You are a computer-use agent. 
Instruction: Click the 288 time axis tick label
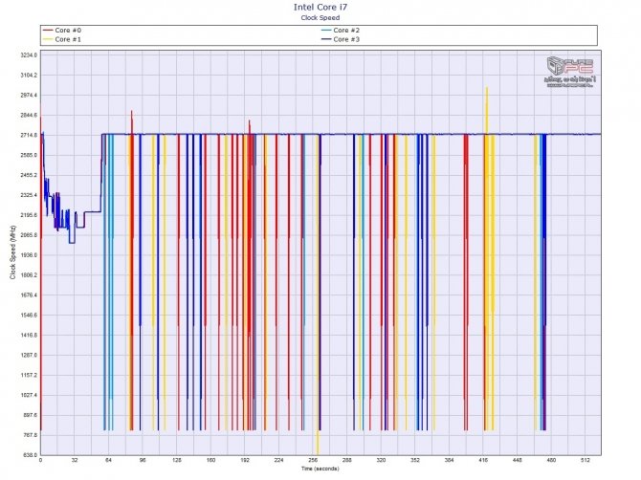346,460
